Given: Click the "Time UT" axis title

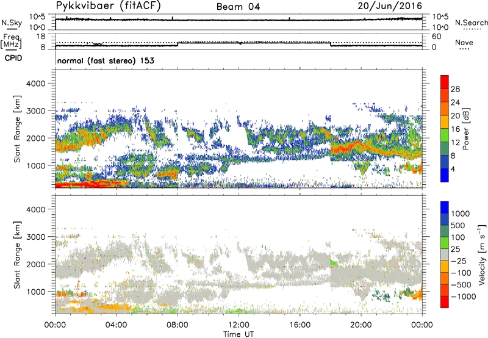Looking at the screenshot, I should point(239,334).
